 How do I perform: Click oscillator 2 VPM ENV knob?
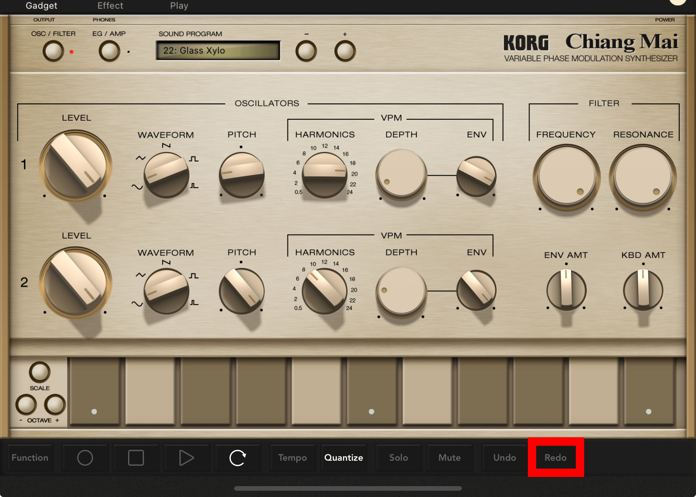pos(476,290)
